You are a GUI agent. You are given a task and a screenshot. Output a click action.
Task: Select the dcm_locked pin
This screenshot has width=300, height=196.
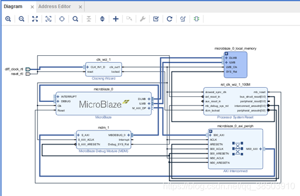[x=212, y=110]
